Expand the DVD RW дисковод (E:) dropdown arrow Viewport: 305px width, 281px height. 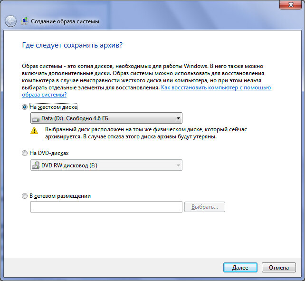coord(178,165)
